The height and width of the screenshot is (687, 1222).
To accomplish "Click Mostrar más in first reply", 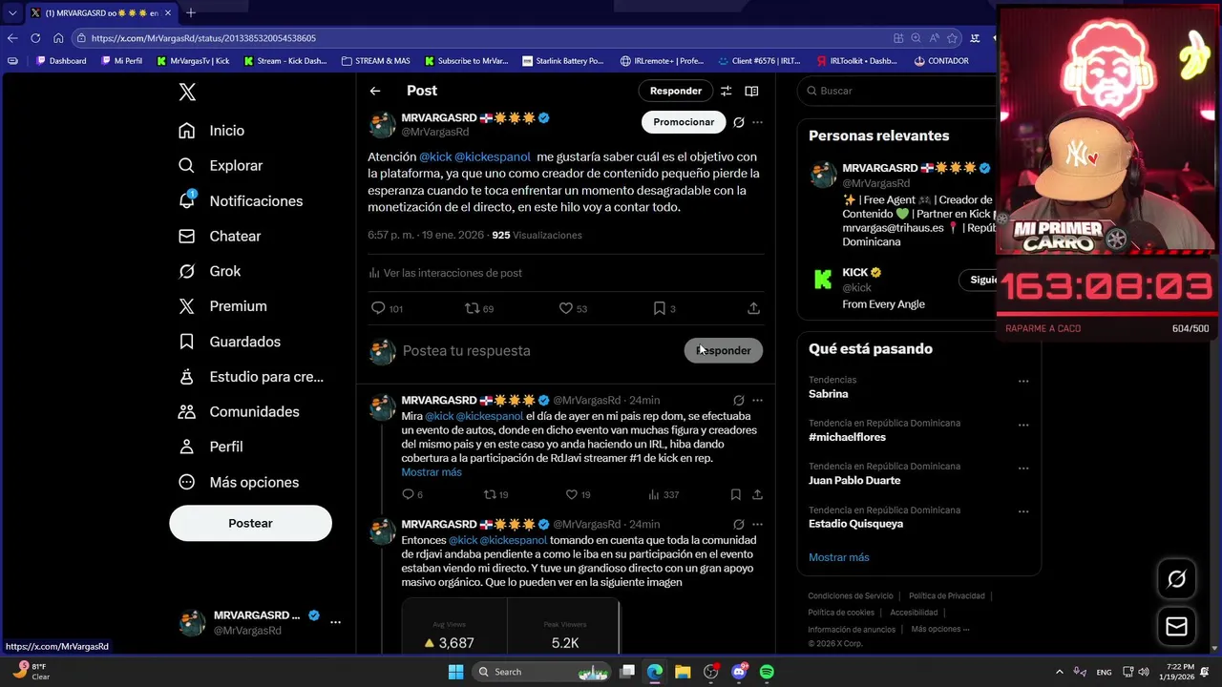I will 432,472.
